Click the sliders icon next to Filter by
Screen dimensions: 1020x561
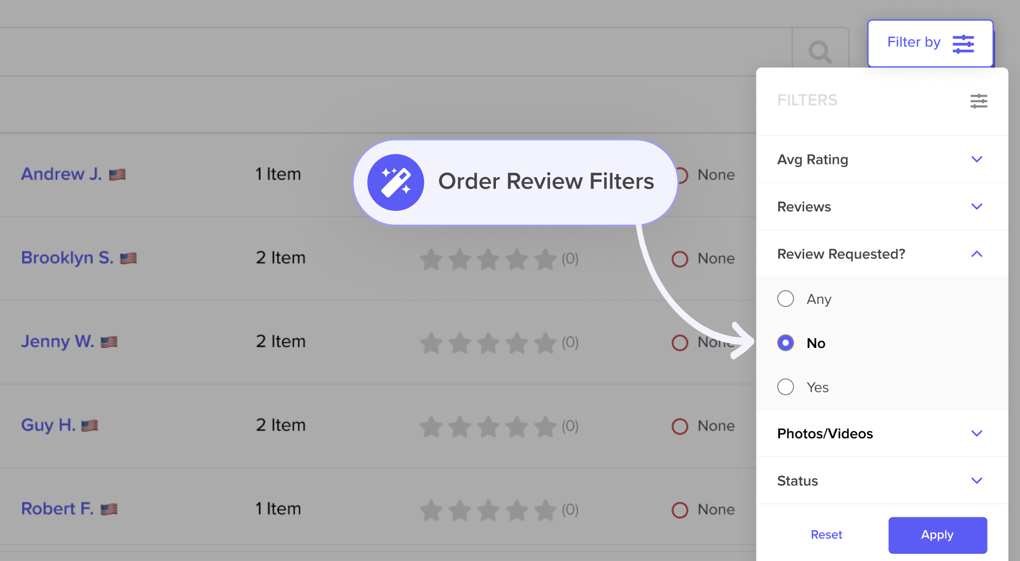pyautogui.click(x=963, y=44)
